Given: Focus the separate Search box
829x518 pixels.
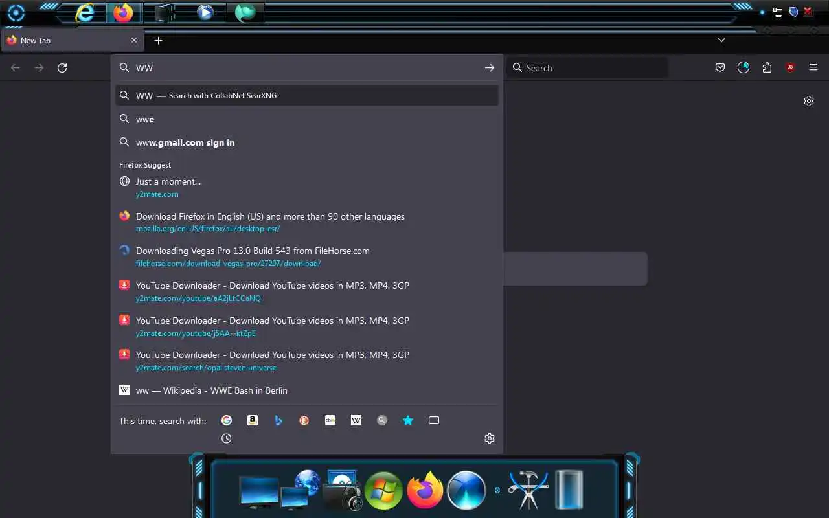Looking at the screenshot, I should pyautogui.click(x=587, y=68).
